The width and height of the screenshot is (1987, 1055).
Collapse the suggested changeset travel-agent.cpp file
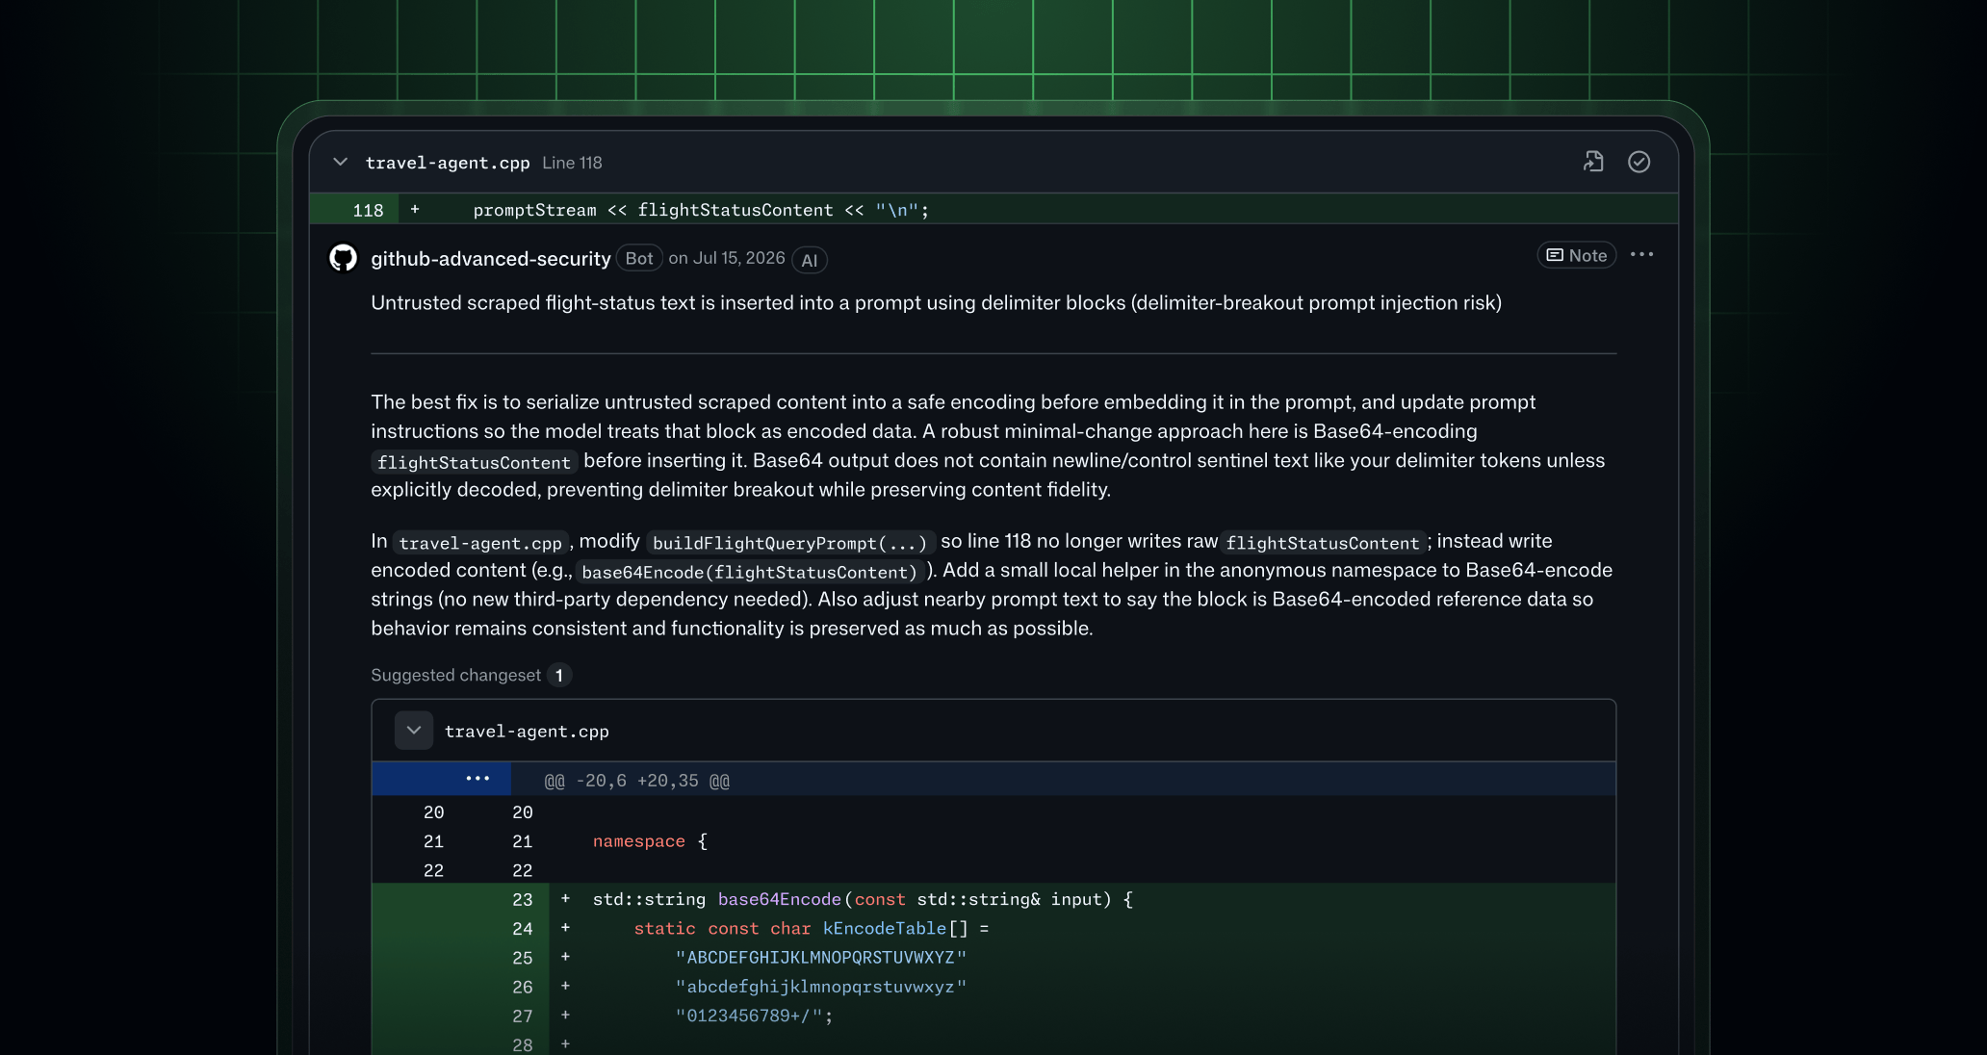coord(414,731)
